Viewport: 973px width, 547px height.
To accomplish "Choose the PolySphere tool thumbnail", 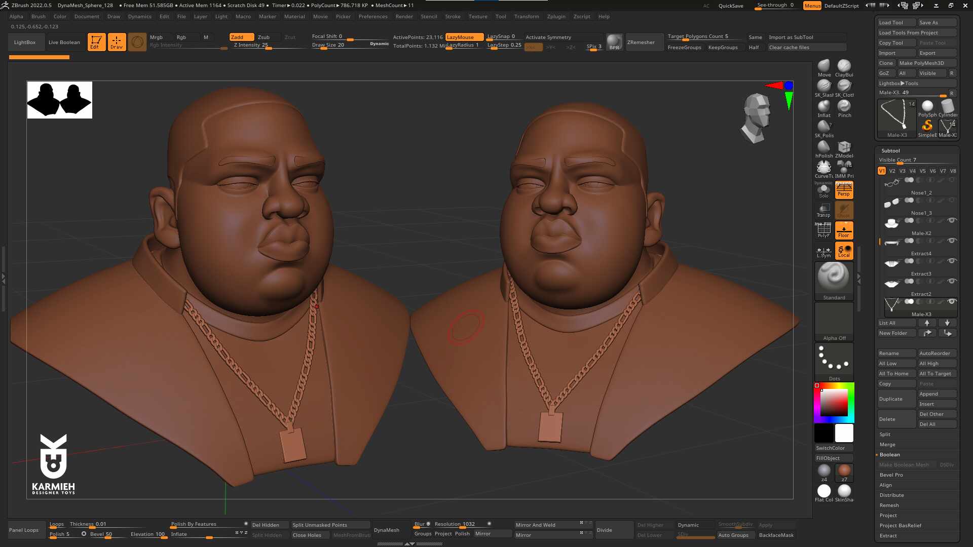I will pos(927,108).
